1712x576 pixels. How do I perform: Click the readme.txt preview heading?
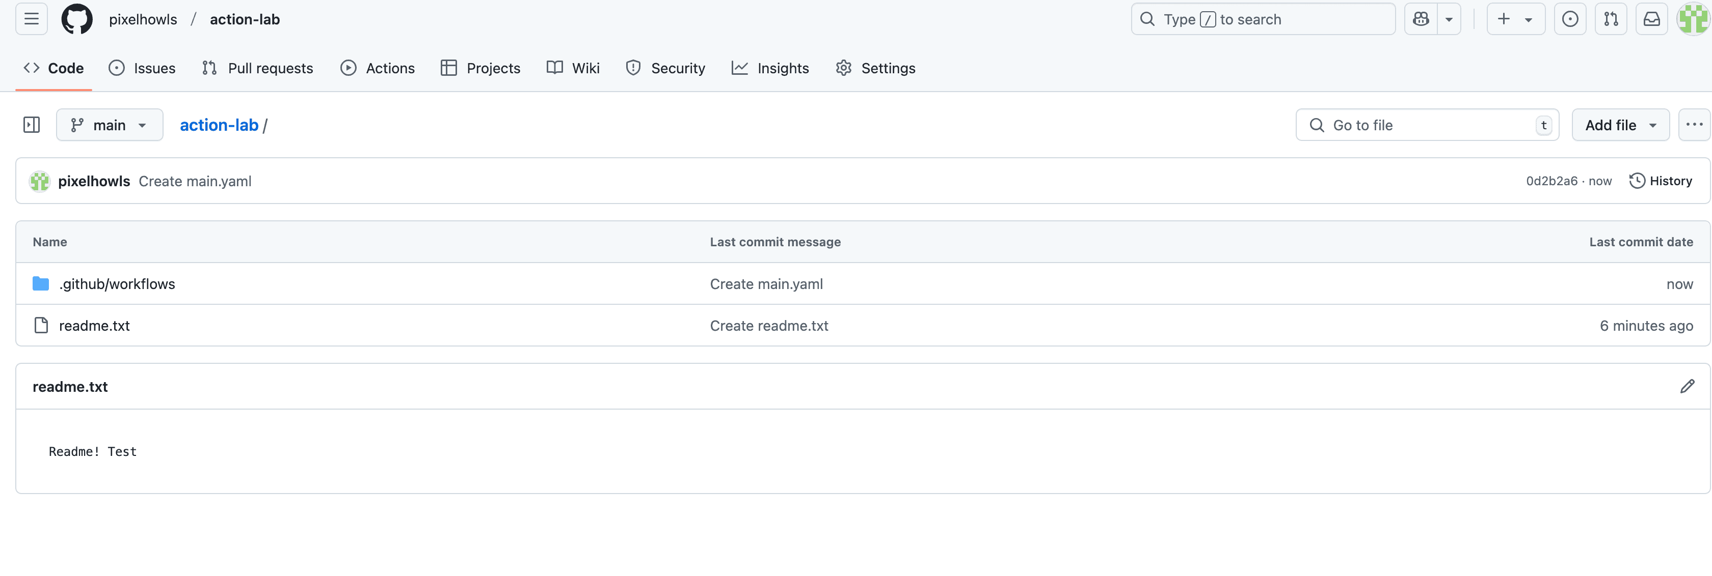pos(70,387)
